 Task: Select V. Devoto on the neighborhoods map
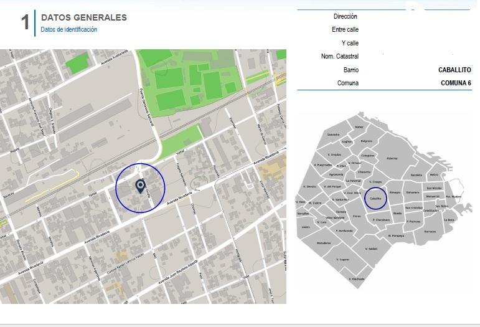[x=309, y=186]
